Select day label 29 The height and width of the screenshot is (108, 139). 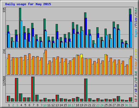122,105
